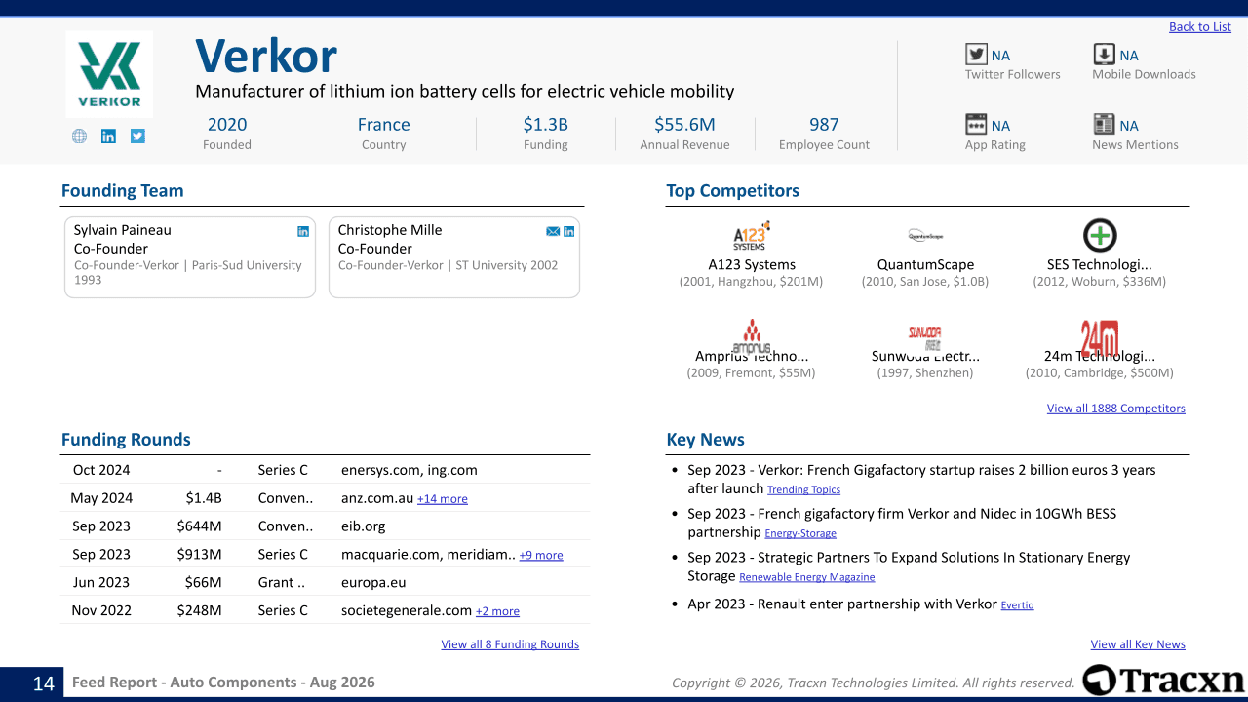The width and height of the screenshot is (1248, 702).
Task: Click the Twitter Followers bird icon
Action: 976,55
